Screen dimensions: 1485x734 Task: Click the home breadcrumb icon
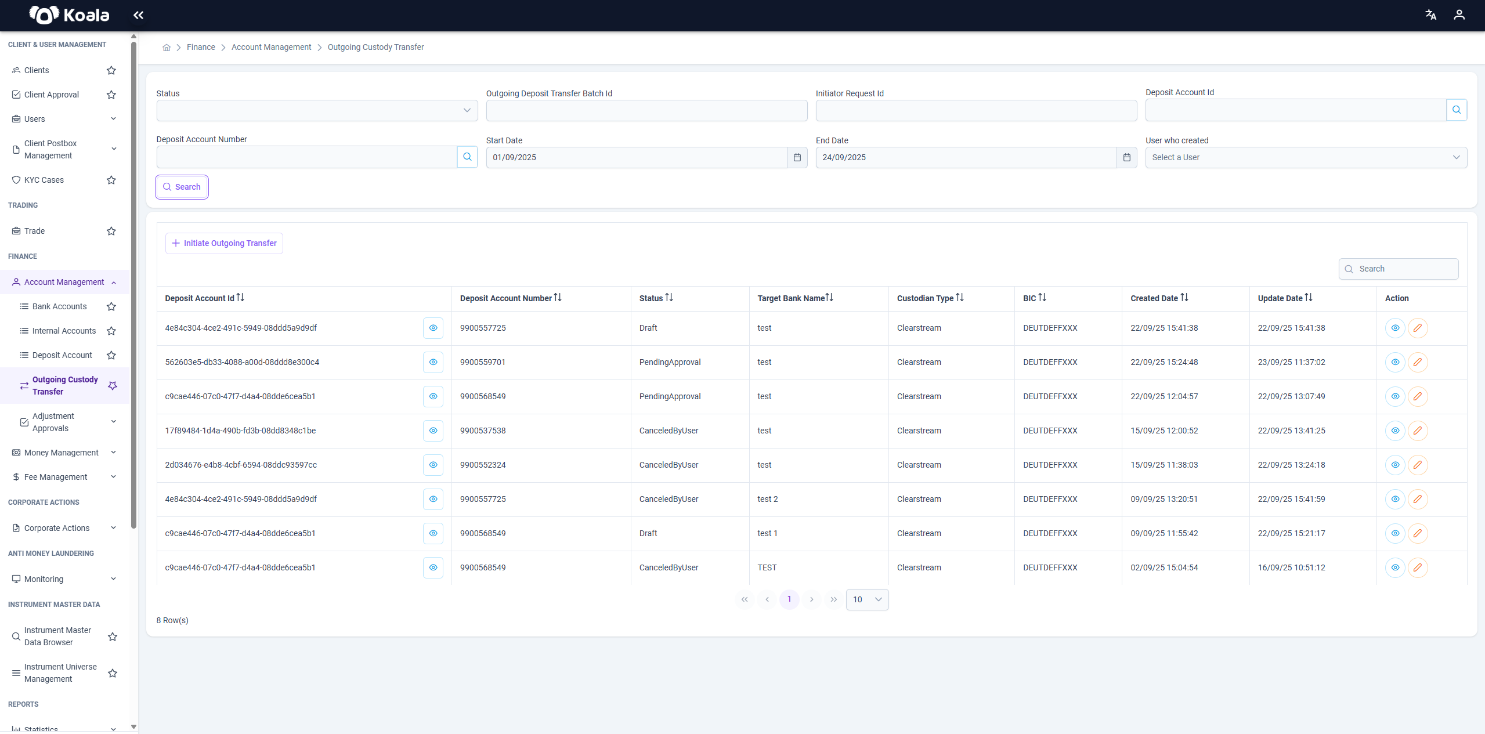point(167,48)
